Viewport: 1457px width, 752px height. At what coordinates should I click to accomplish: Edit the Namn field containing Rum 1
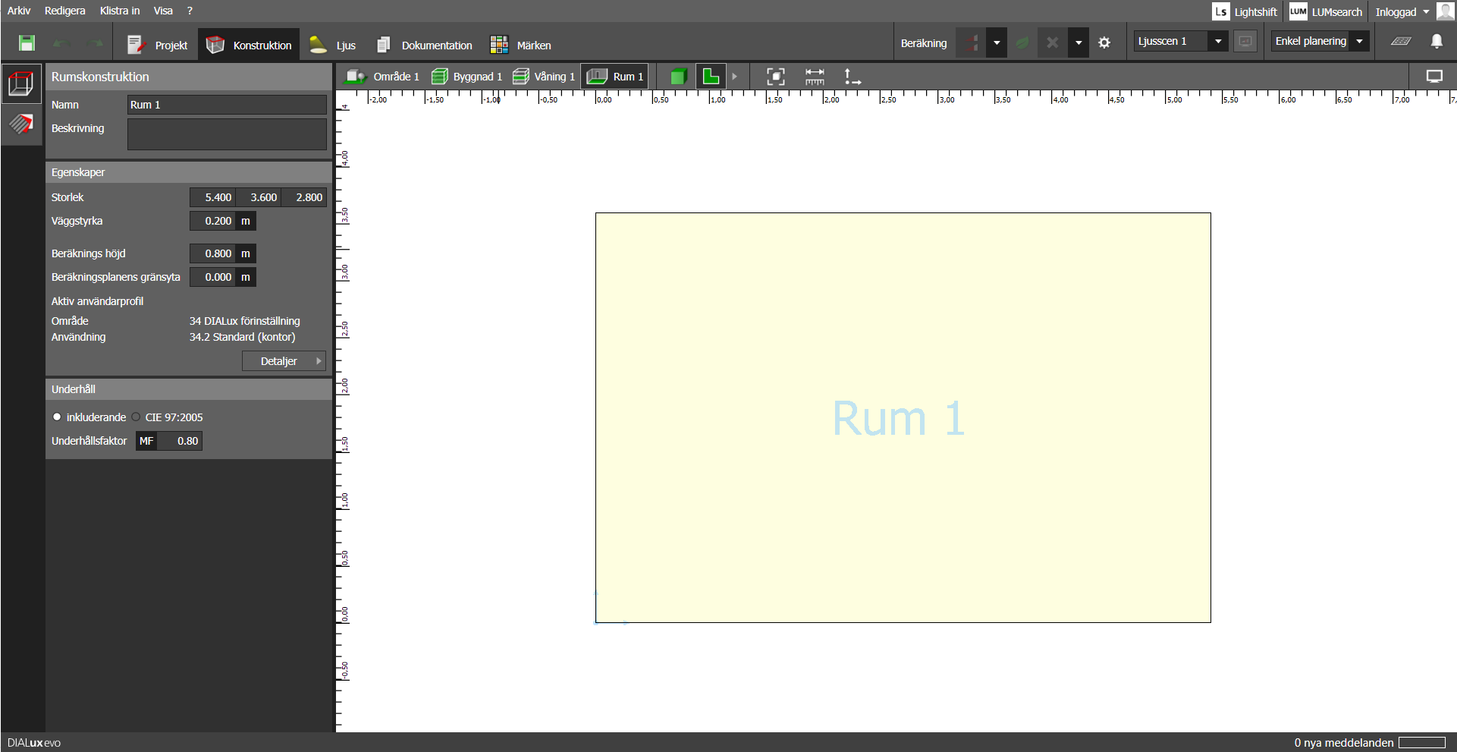point(227,105)
